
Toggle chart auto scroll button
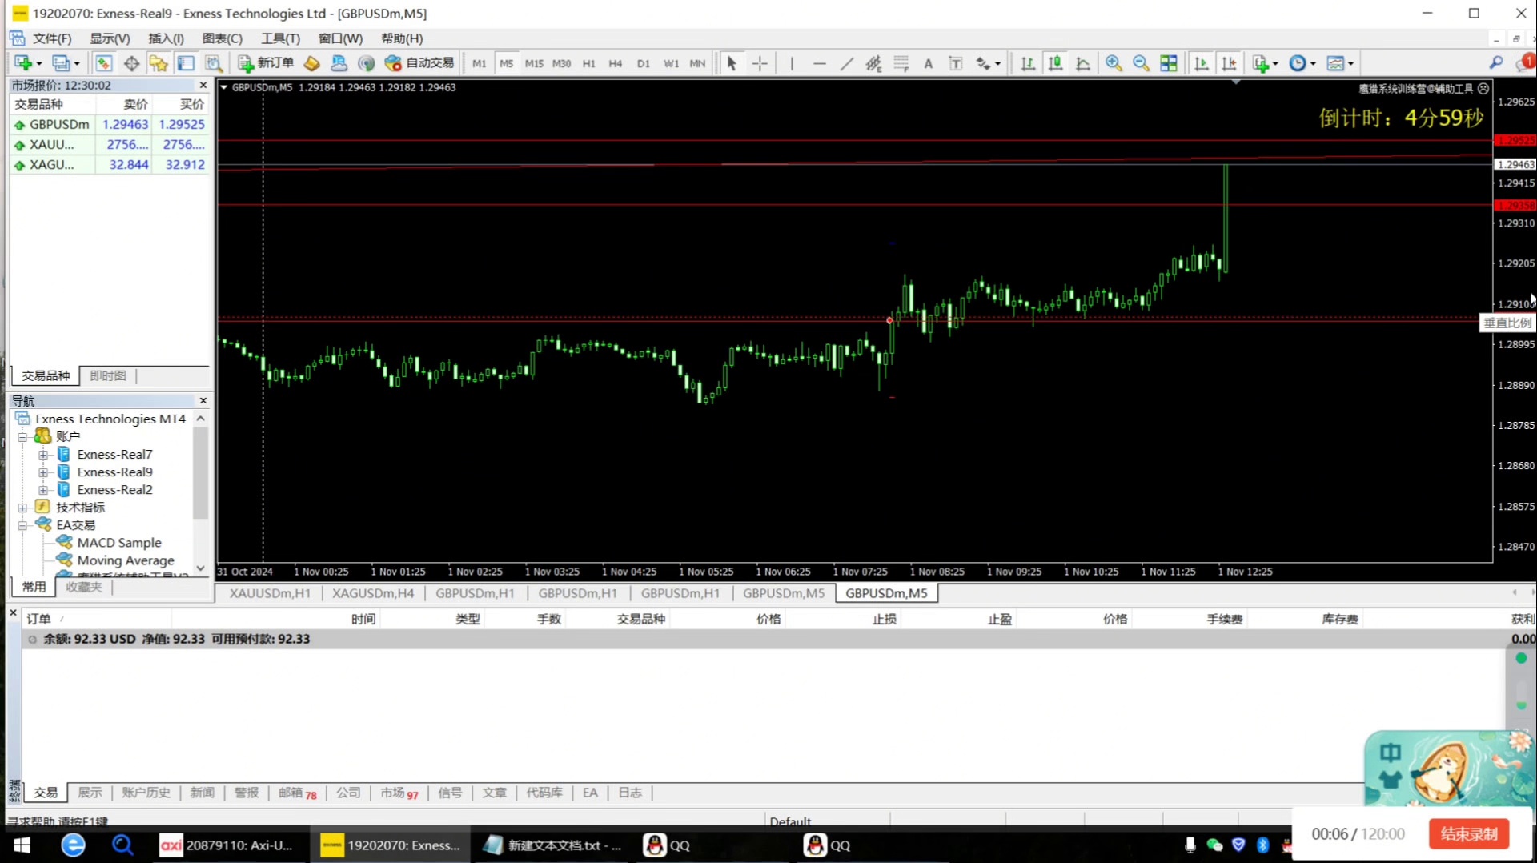(1201, 63)
